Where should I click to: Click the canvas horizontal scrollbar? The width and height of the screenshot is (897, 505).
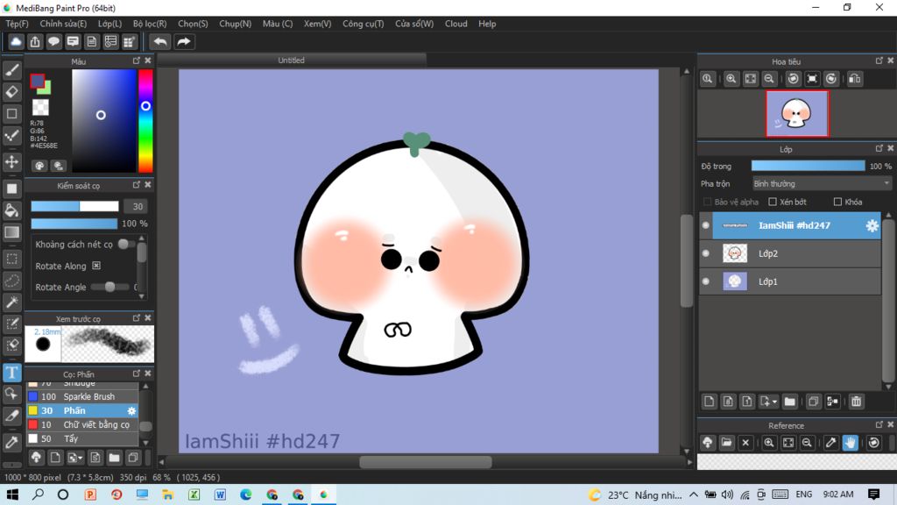426,461
